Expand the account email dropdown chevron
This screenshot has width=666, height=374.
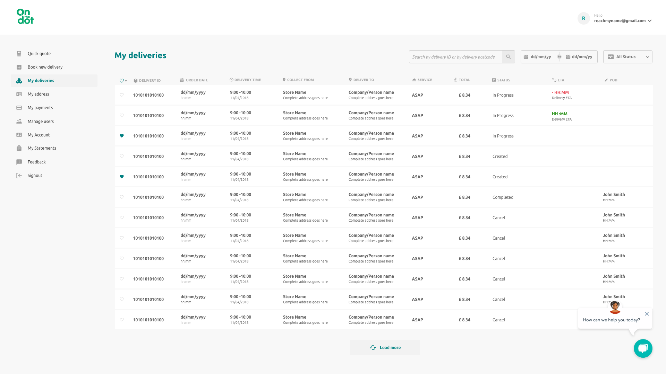tap(650, 21)
